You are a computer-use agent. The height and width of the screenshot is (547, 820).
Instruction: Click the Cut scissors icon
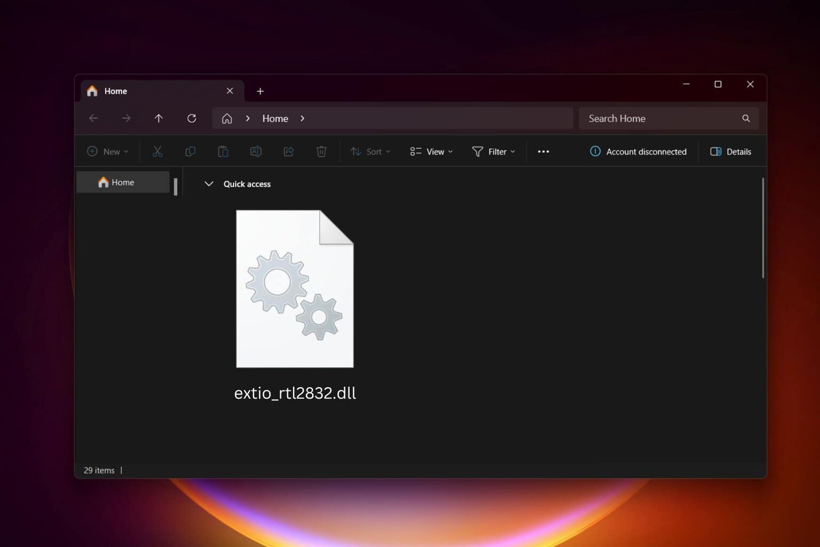pos(157,152)
